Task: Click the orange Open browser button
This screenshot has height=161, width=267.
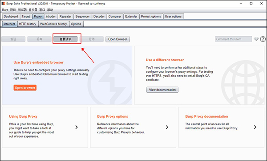Action: tap(25, 88)
